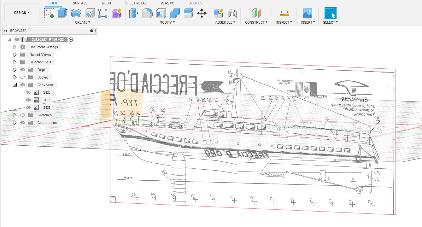This screenshot has height=227, width=422.
Task: Open the CONSTRUCT dropdown menu
Action: pos(256,22)
